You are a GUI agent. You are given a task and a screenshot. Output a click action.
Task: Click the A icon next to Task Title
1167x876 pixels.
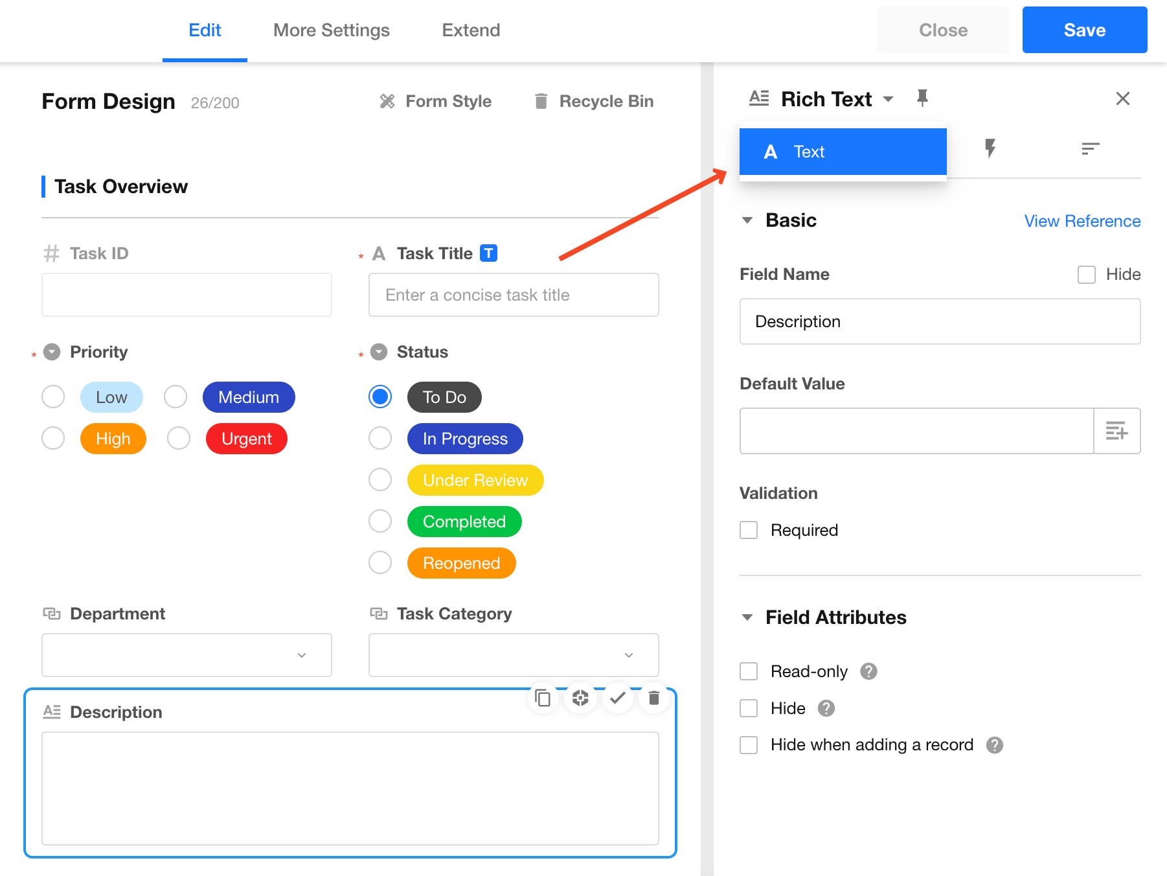(379, 253)
